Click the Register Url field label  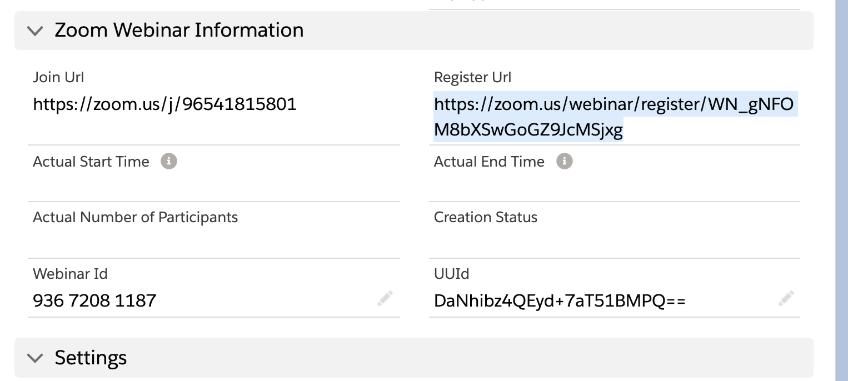tap(472, 77)
